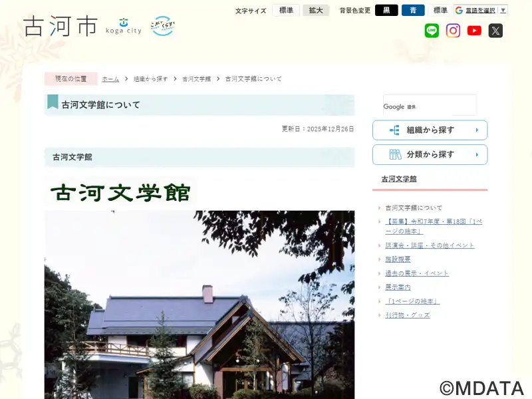Click the 古河文学館 section header bar

[199, 157]
